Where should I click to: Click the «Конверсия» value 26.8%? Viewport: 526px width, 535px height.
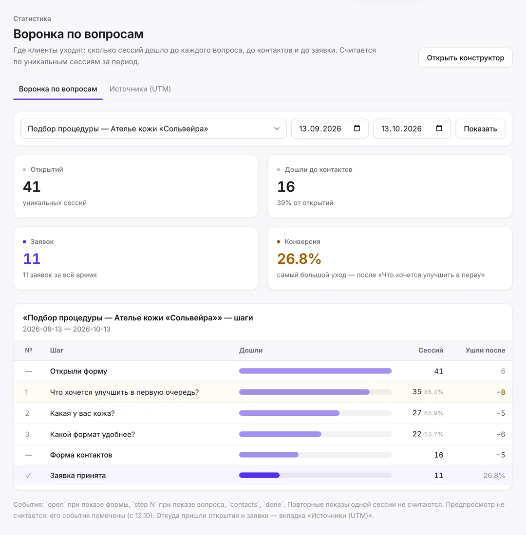[299, 258]
